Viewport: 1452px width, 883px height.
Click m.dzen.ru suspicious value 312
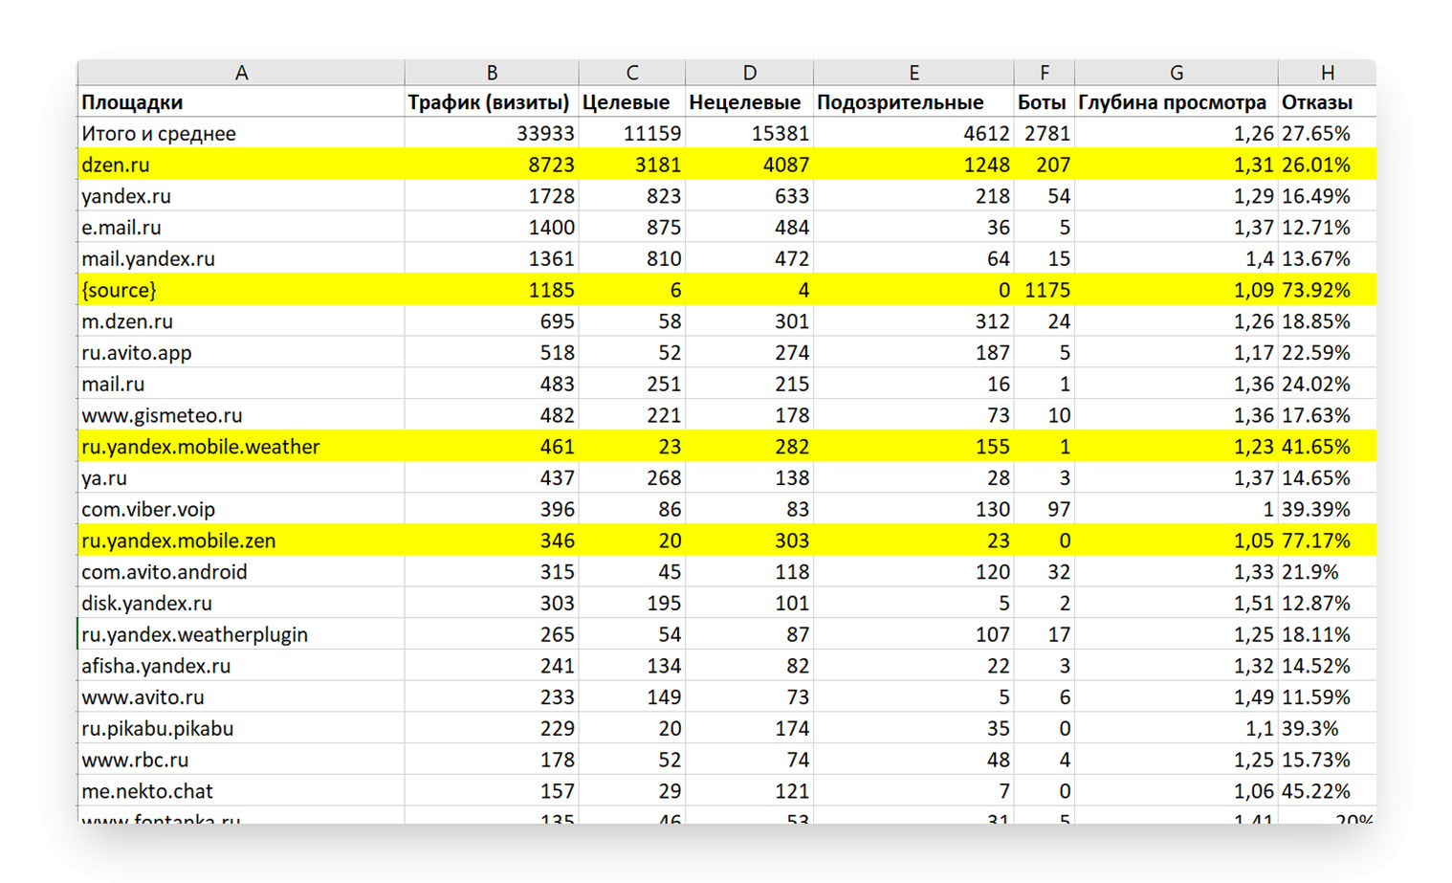coord(913,321)
